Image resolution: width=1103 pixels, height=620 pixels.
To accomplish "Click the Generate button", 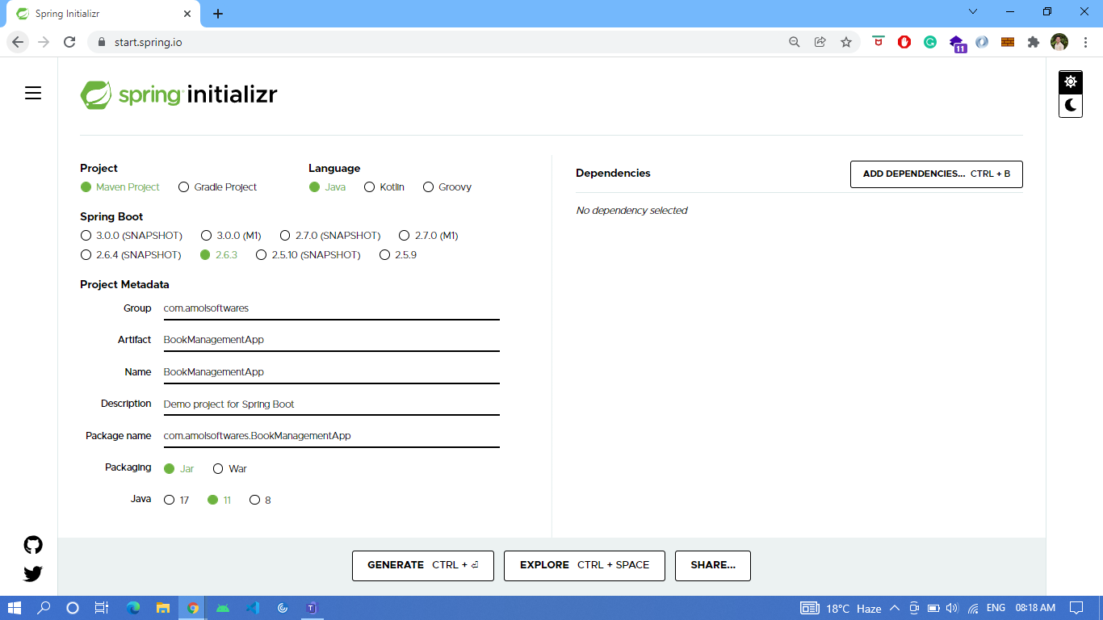I will click(x=423, y=566).
